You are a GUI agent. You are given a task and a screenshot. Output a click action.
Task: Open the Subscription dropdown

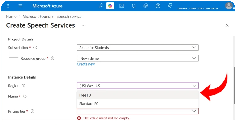pos(138,48)
